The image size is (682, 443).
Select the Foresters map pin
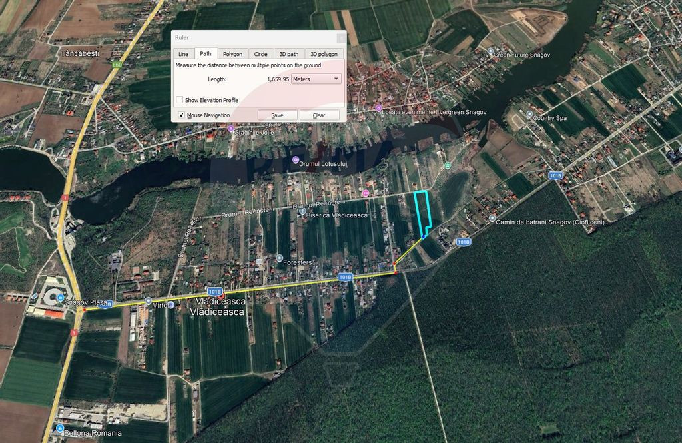point(280,258)
